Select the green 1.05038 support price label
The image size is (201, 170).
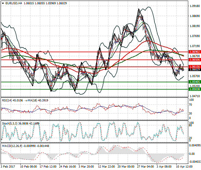click(x=195, y=89)
